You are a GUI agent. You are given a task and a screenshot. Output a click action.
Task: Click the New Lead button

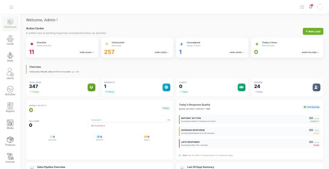point(313,32)
